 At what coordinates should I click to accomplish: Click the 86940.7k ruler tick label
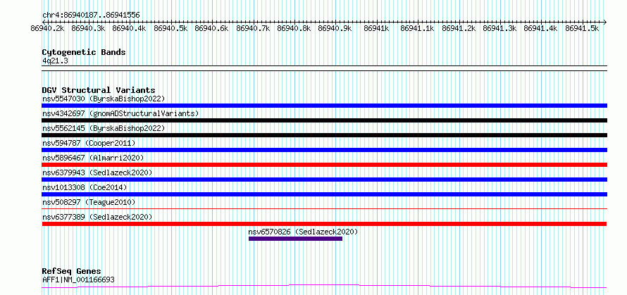(x=253, y=28)
